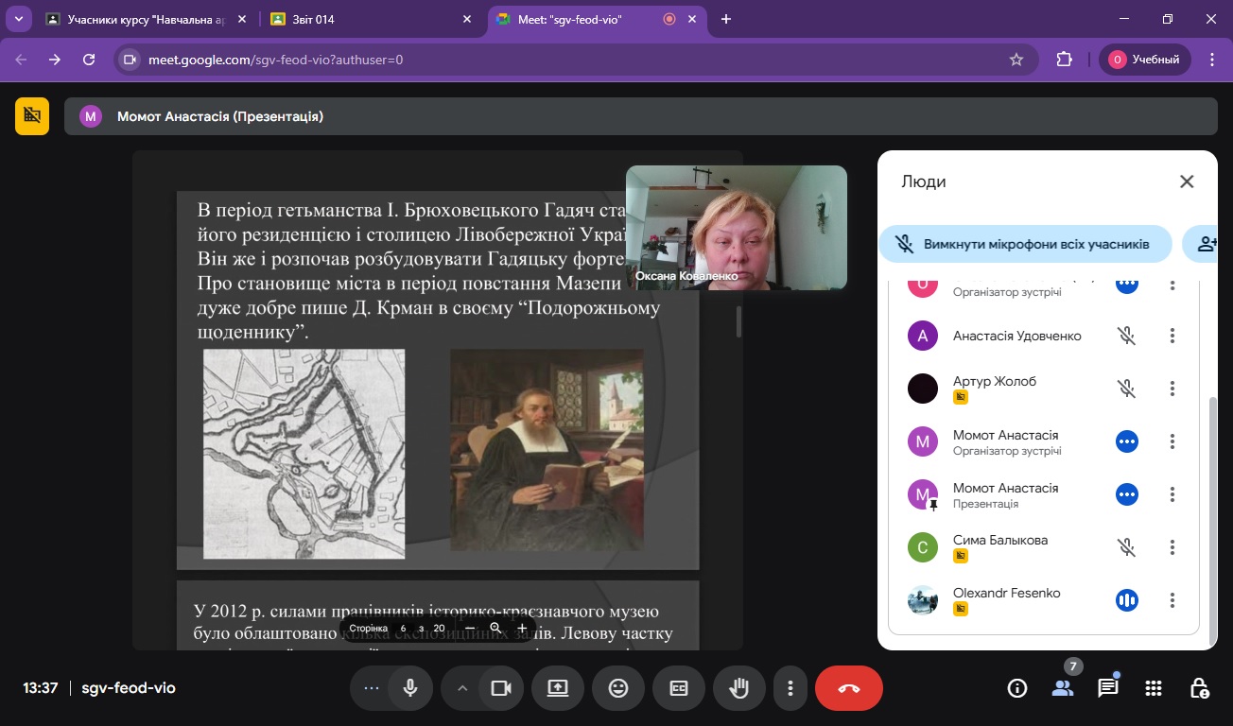The image size is (1233, 726).
Task: Click the blue dots icon for Момот Анастасія Презентація
Action: tap(1126, 494)
